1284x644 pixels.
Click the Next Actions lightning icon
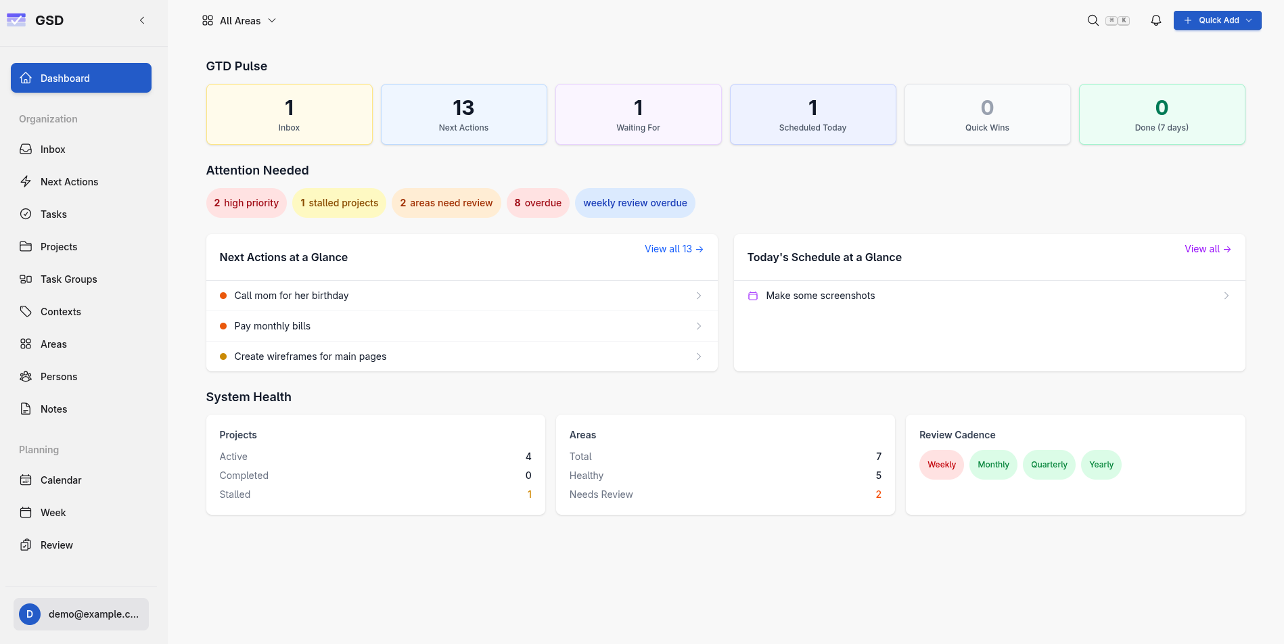[x=26, y=181]
